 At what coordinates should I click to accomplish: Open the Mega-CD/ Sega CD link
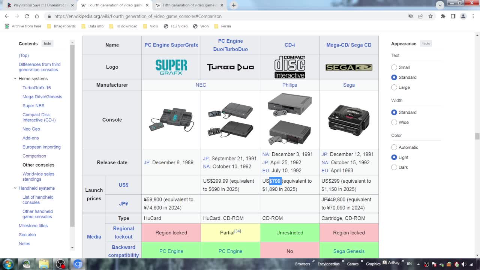[349, 45]
